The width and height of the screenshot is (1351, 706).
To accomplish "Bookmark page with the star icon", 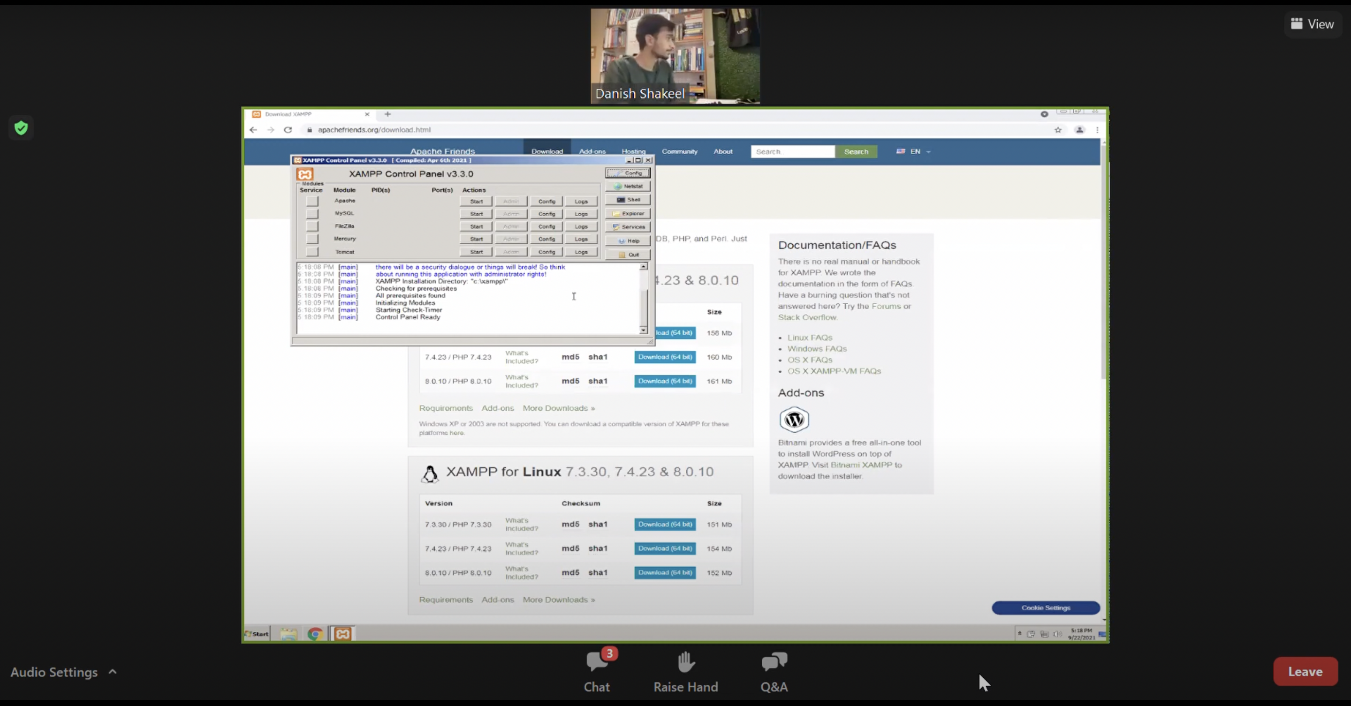I will [1058, 130].
